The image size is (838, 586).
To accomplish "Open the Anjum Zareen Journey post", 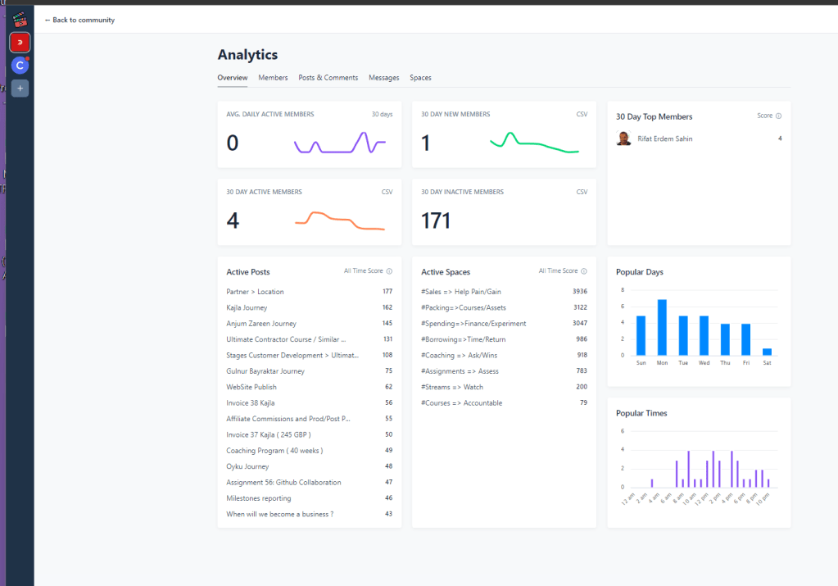I will click(261, 324).
